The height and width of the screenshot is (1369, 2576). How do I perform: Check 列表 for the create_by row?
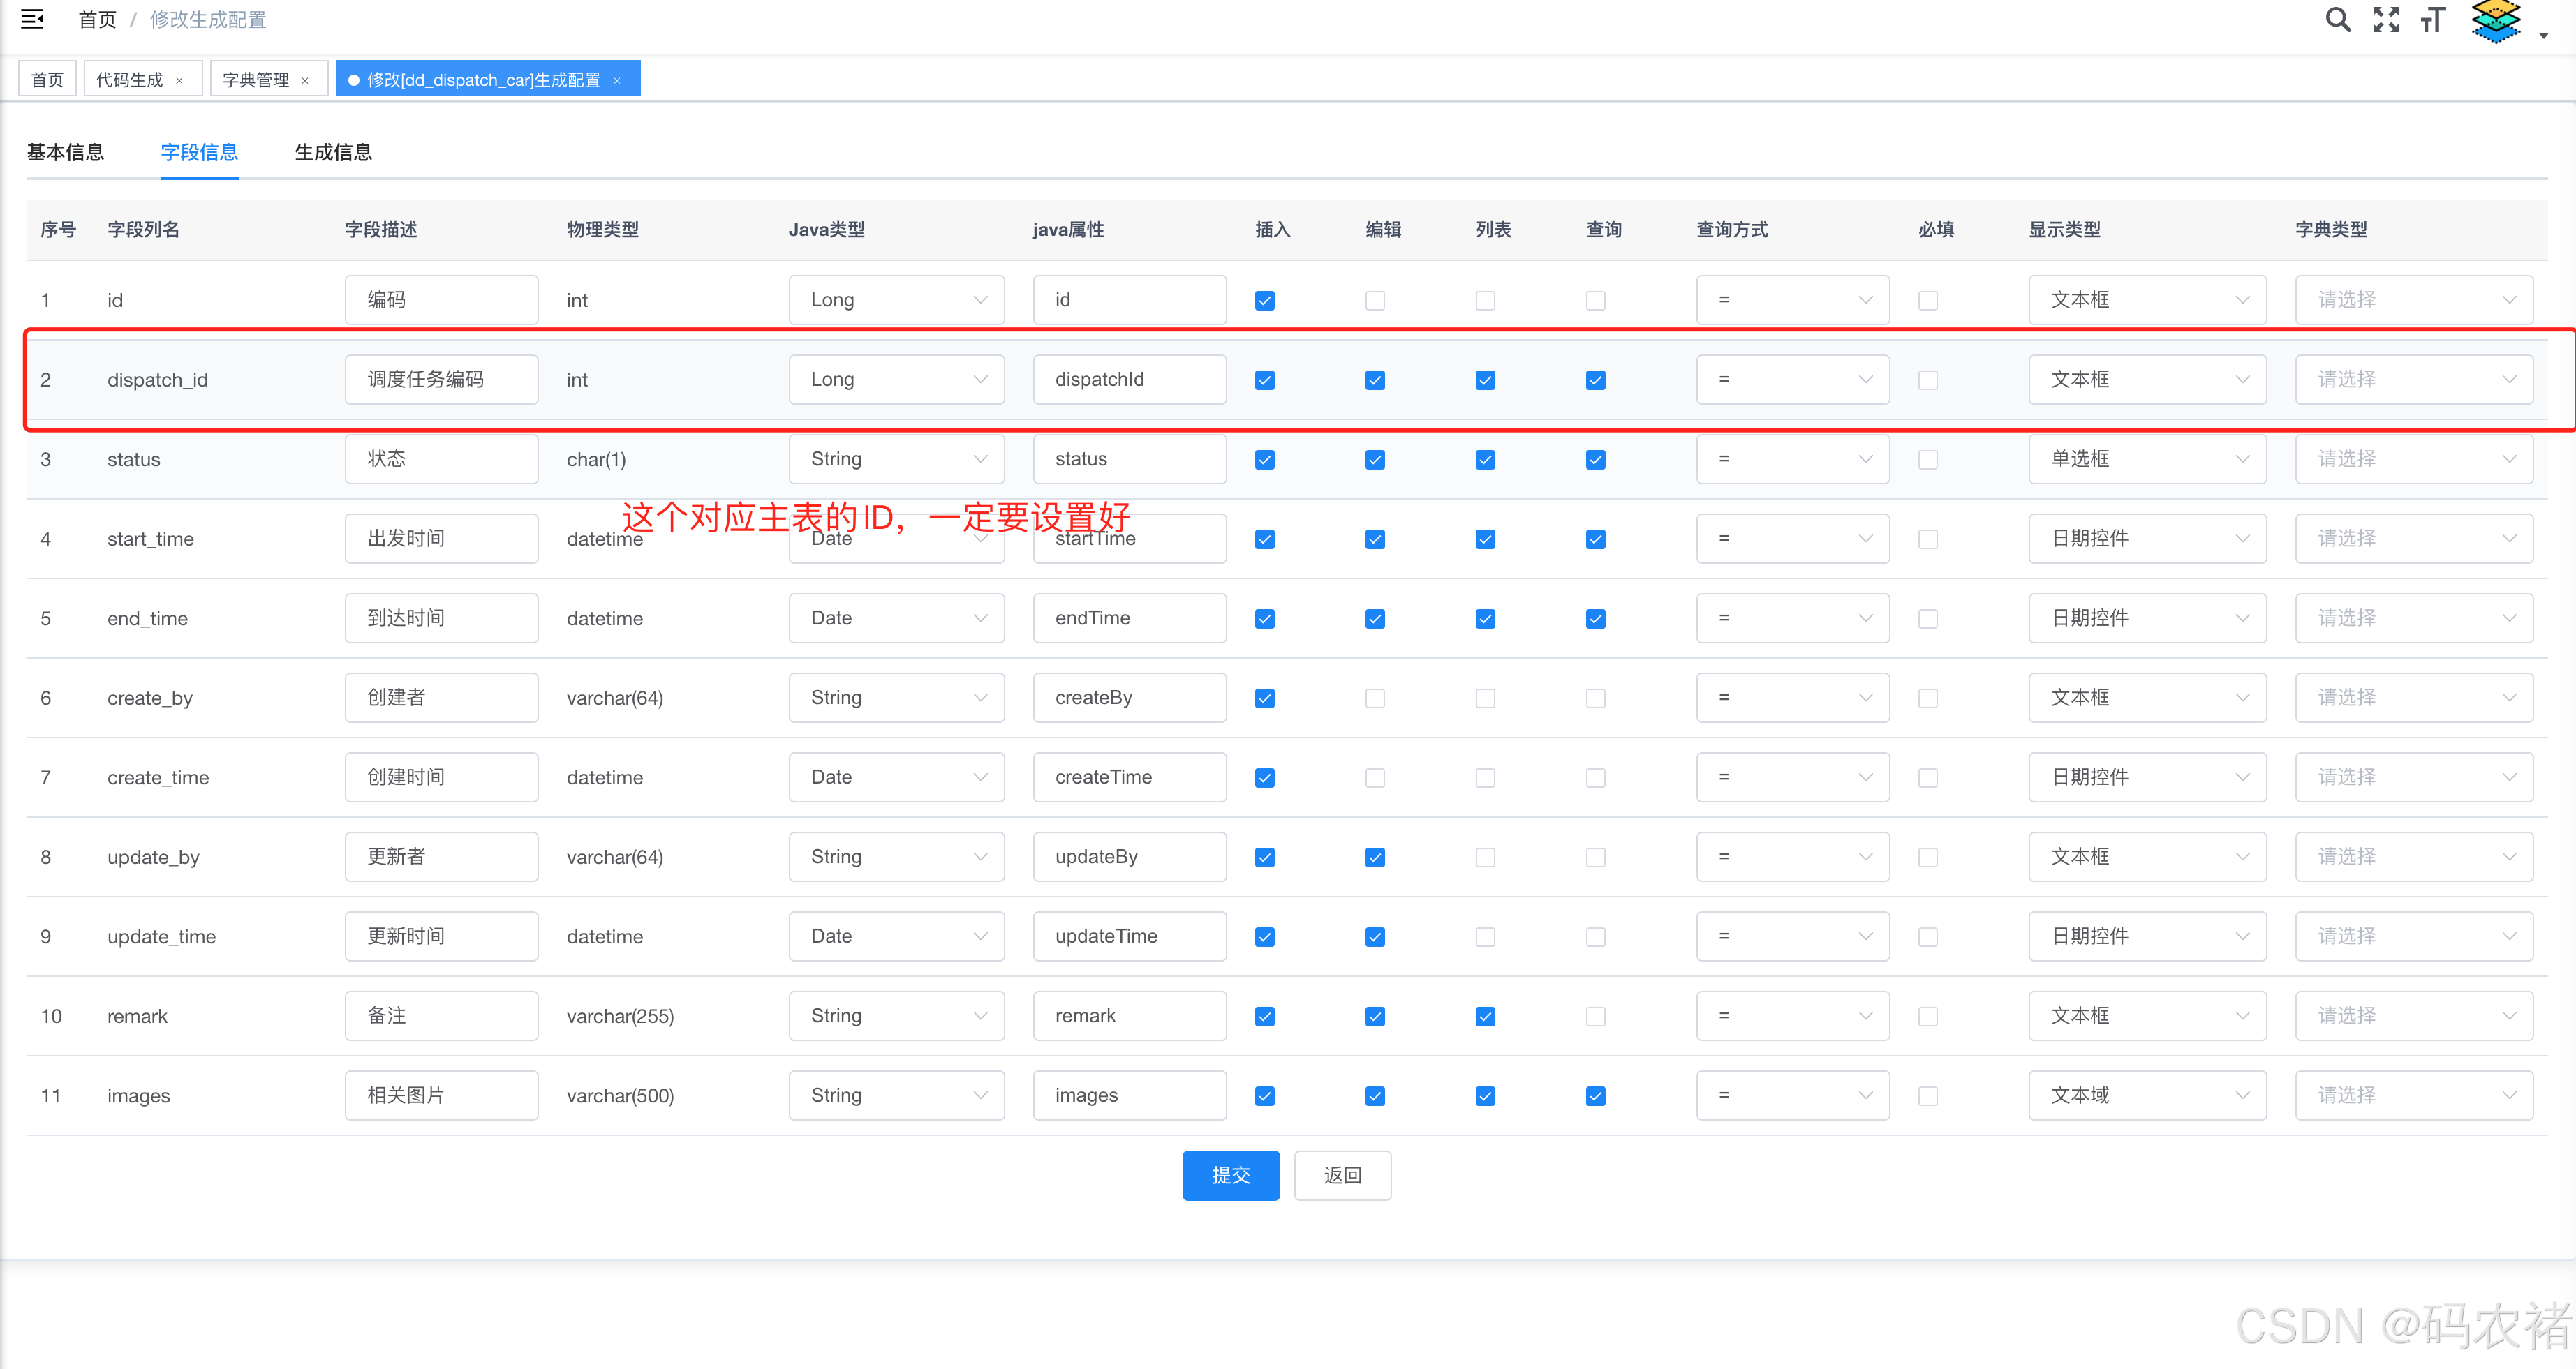(x=1485, y=698)
